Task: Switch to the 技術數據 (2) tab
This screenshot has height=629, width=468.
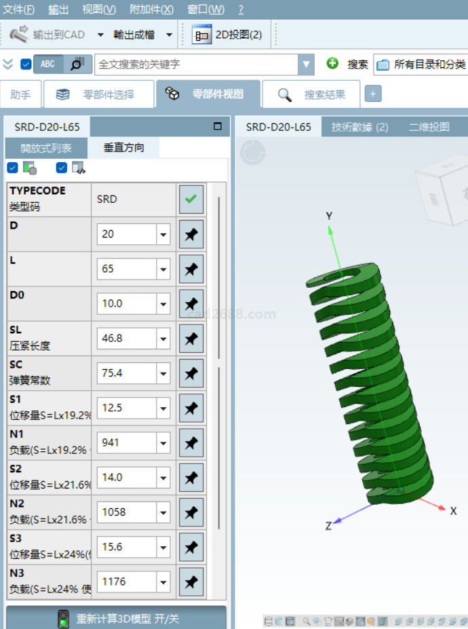Action: [359, 127]
